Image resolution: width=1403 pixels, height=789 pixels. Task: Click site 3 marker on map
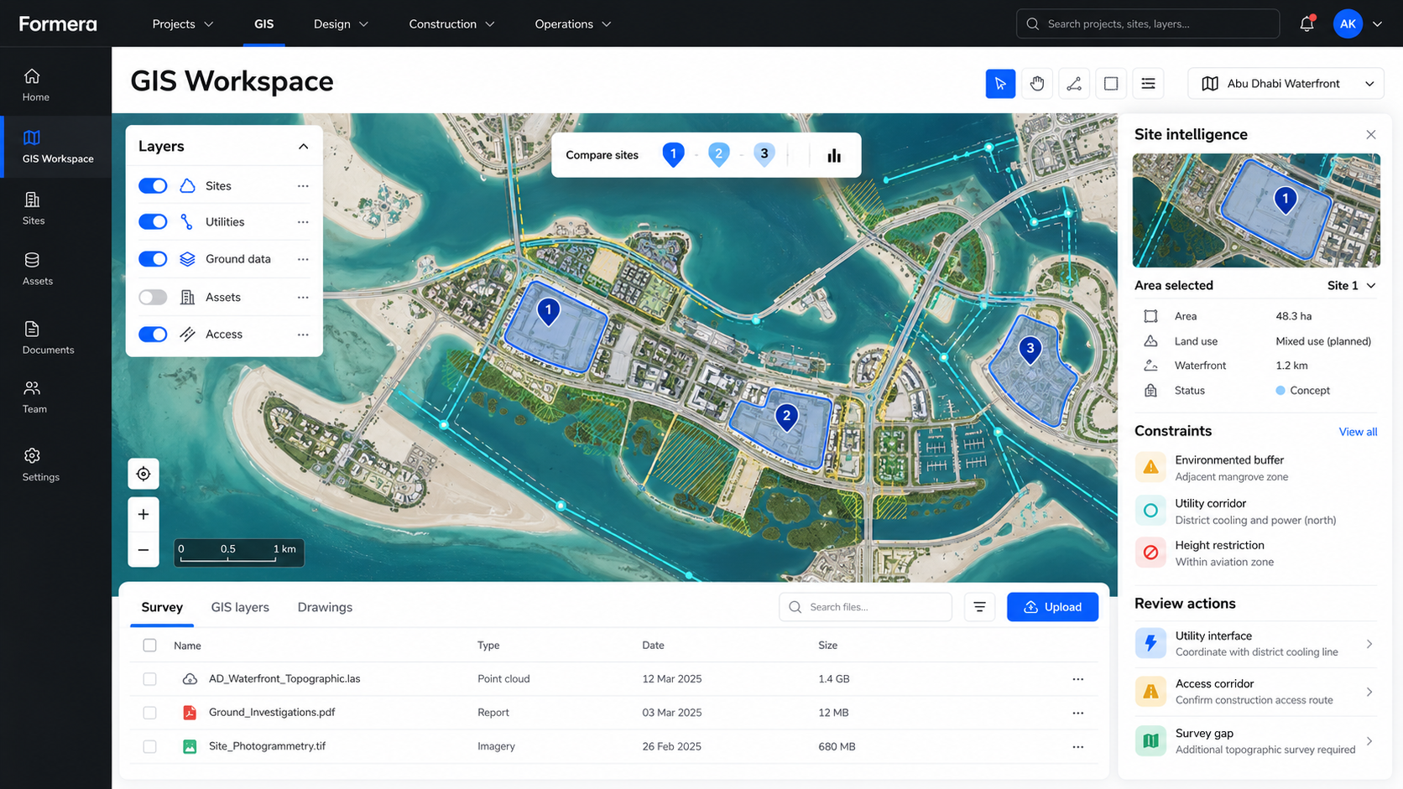coord(1030,350)
